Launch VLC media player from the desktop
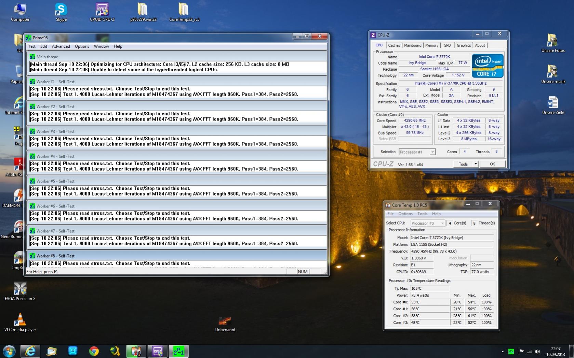This screenshot has height=358, width=574. point(20,323)
